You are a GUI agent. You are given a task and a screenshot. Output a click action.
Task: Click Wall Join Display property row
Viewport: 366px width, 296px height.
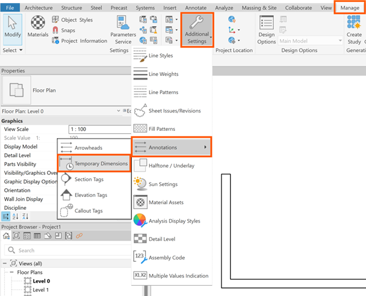29,199
